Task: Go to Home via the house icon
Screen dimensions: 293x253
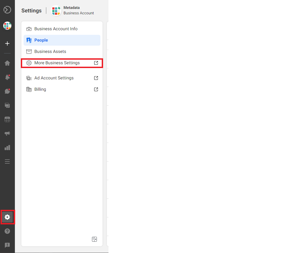Action: 7,63
